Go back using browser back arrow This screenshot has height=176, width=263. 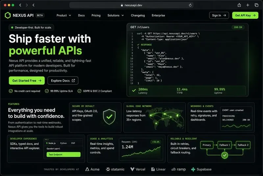point(20,5)
